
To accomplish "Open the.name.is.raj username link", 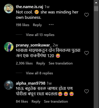I will click(x=29, y=7).
